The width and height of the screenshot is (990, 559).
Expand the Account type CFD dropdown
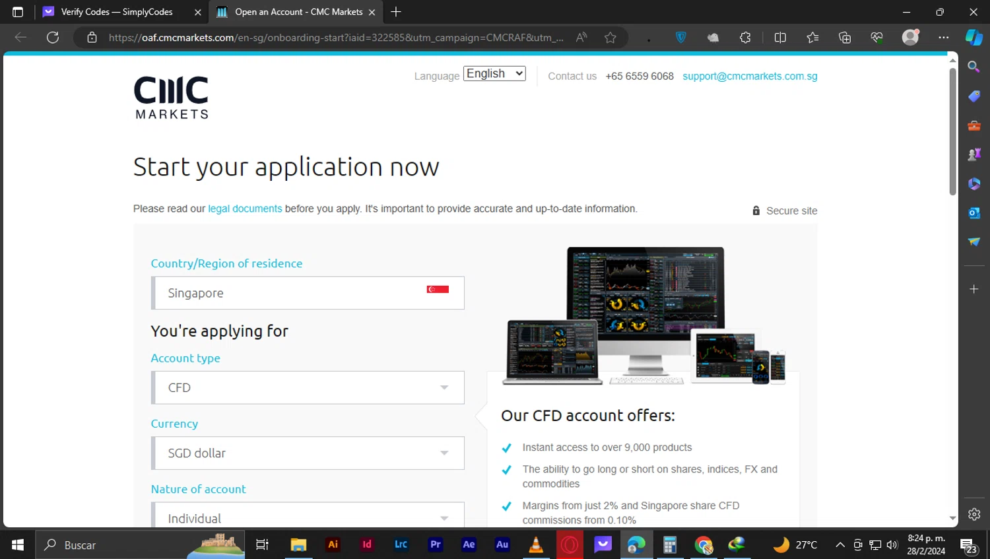[x=308, y=387]
